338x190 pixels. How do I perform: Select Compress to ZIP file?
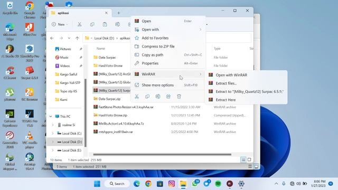click(168, 46)
